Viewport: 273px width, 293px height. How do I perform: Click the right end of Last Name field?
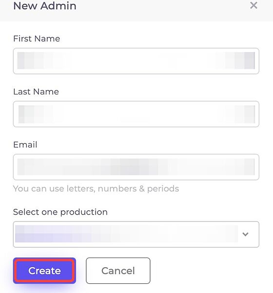pyautogui.click(x=249, y=114)
